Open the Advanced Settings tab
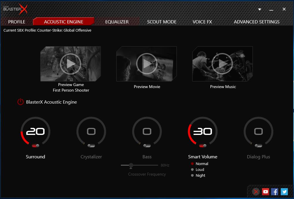The image size is (294, 199). click(257, 22)
